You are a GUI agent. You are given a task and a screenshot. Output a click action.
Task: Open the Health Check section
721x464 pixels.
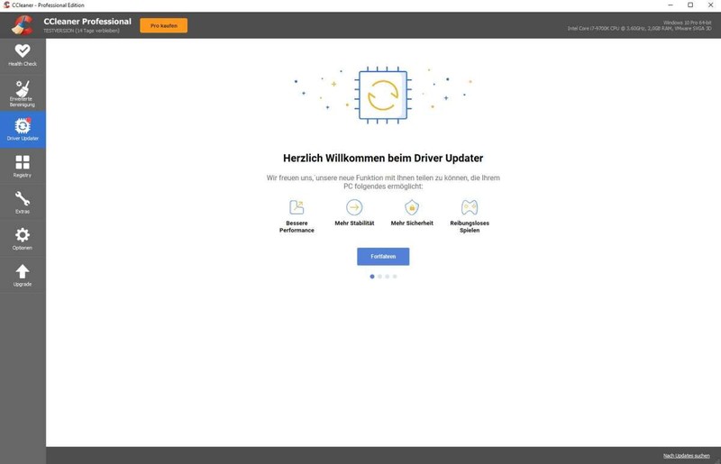(x=23, y=56)
